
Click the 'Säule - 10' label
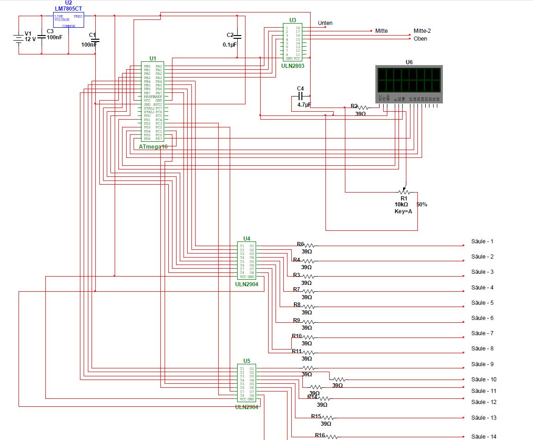coord(484,380)
